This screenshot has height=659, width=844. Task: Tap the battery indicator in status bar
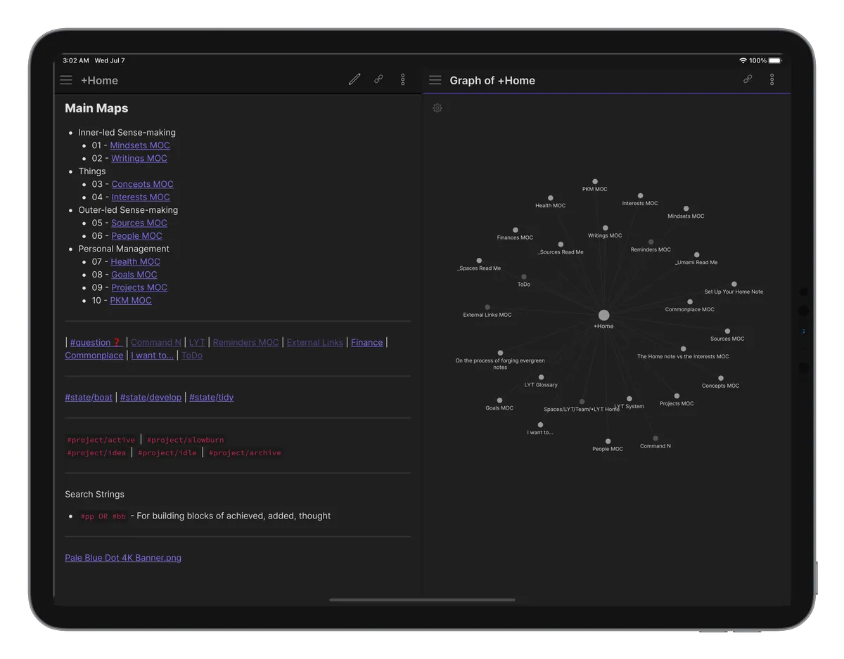775,60
